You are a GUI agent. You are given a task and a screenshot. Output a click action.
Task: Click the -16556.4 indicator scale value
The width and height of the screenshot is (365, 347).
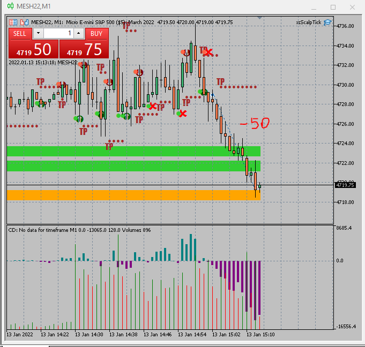[x=346, y=327]
